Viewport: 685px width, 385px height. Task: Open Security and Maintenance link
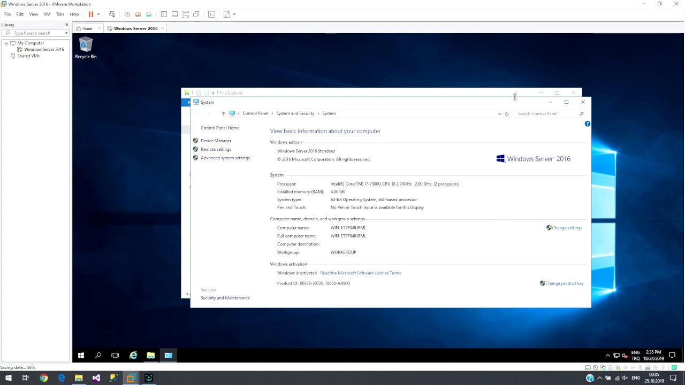(225, 298)
